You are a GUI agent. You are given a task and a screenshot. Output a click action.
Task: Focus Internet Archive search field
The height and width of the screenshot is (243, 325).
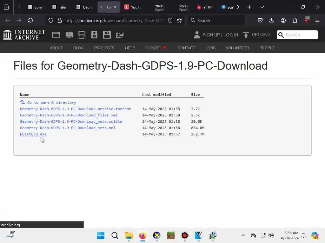297,35
